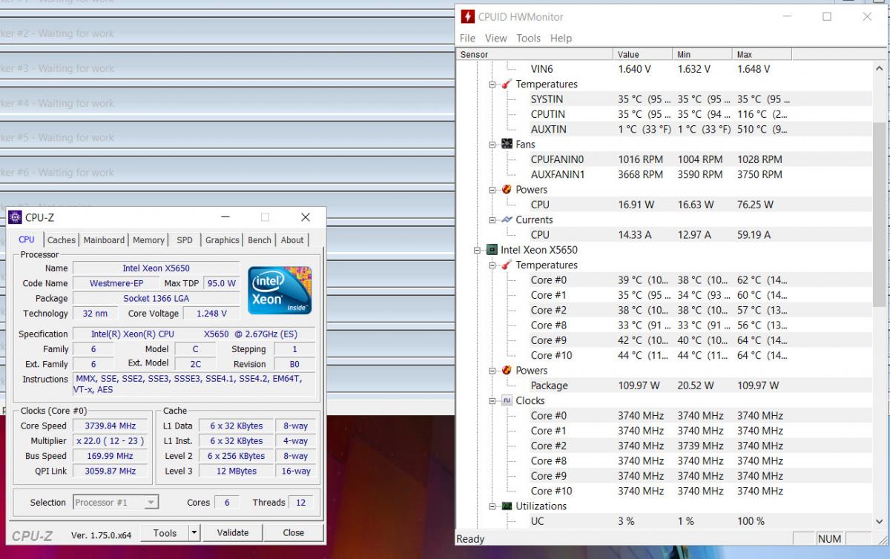Click the Clocks node icon
The image size is (890, 559).
point(506,400)
